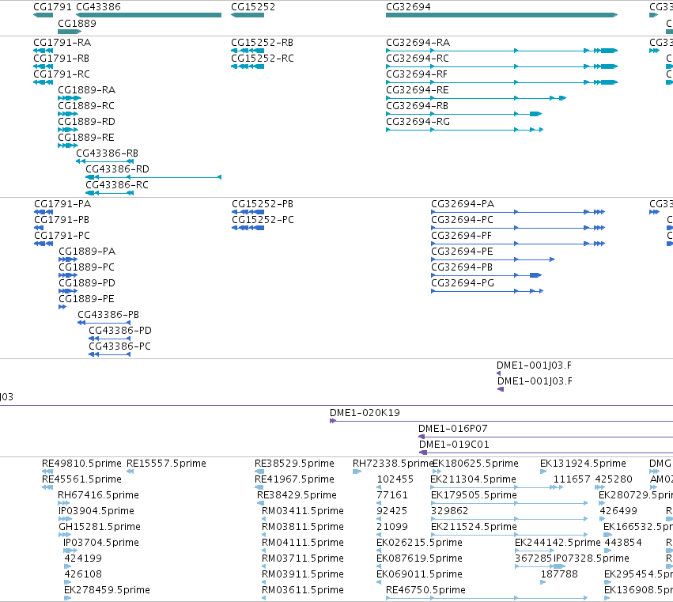
Task: Select transcript CG15252-RC
Action: point(263,59)
